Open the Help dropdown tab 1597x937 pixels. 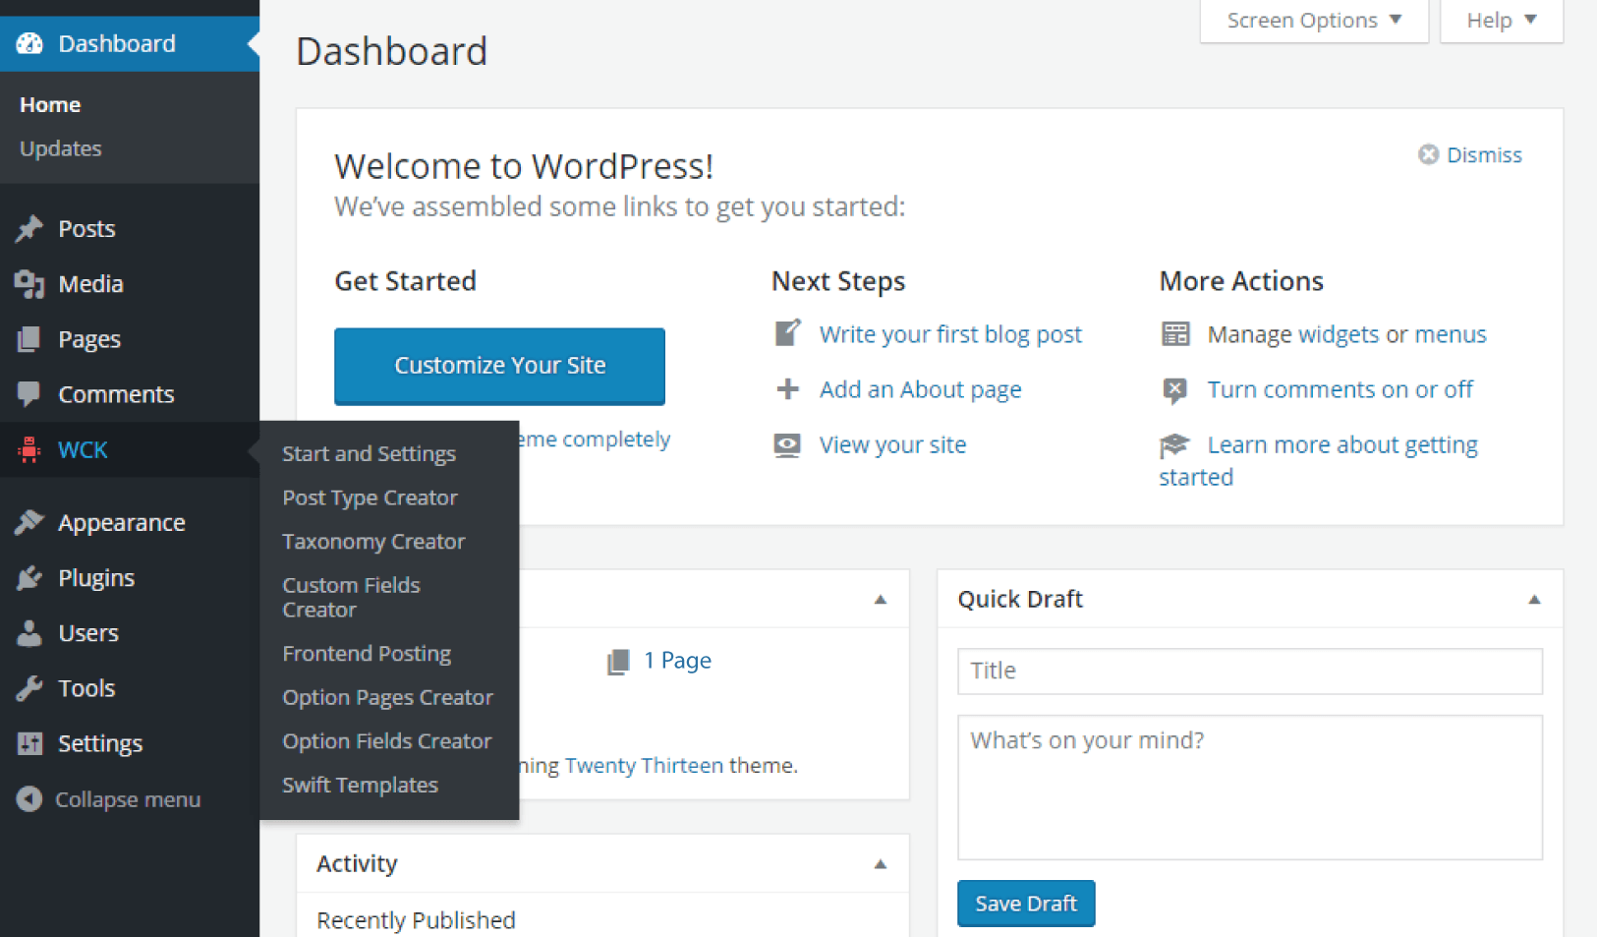click(x=1502, y=21)
